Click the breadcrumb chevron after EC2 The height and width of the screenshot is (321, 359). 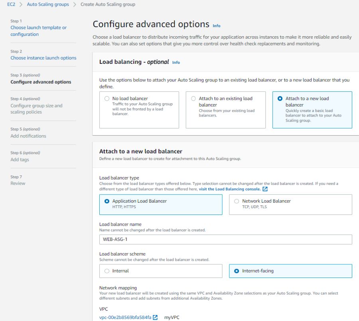pyautogui.click(x=21, y=4)
